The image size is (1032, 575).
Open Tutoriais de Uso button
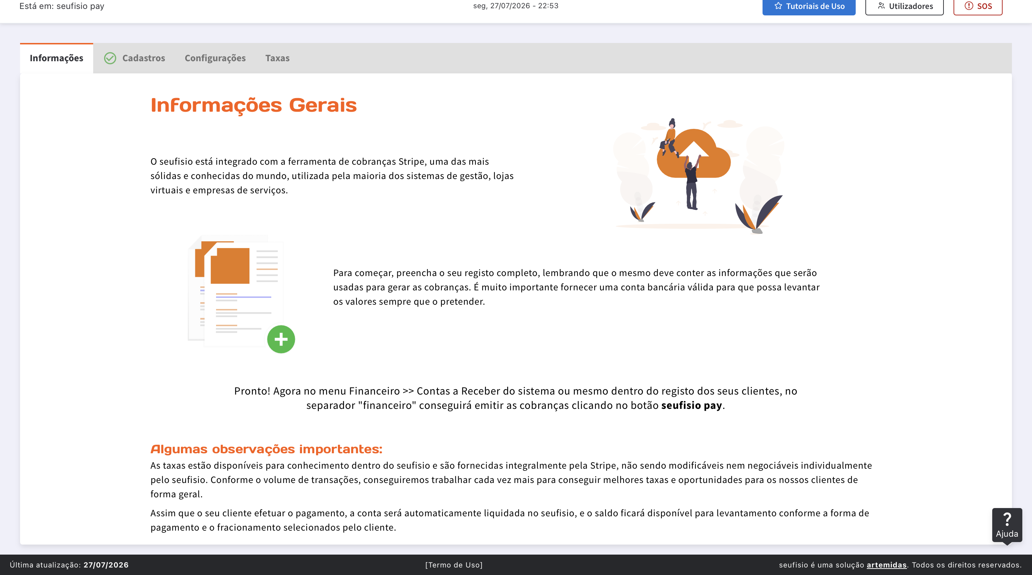point(808,6)
